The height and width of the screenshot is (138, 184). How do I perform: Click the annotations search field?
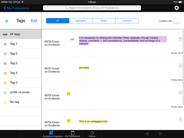(x=92, y=8)
